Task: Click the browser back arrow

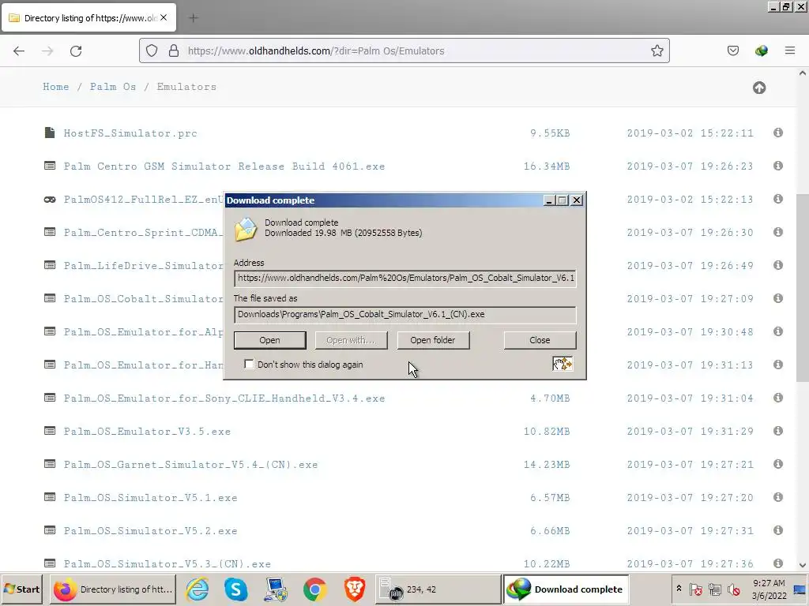Action: tap(19, 50)
